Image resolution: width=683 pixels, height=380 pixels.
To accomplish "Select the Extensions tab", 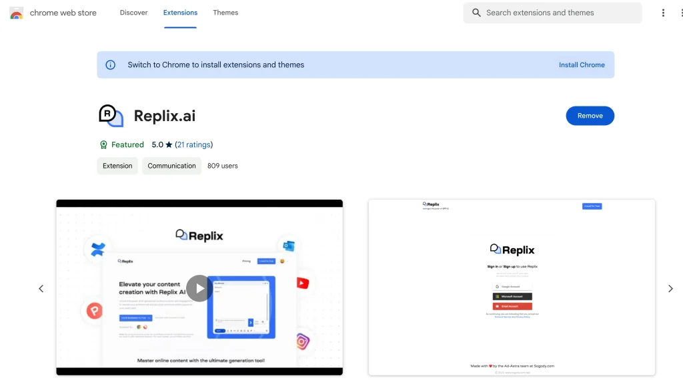I will click(x=180, y=13).
